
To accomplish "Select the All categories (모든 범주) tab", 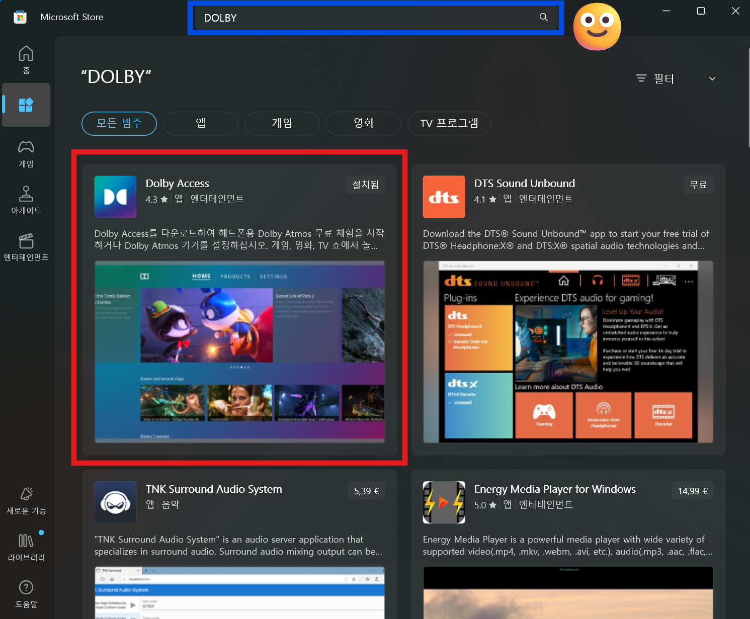I will coord(119,123).
